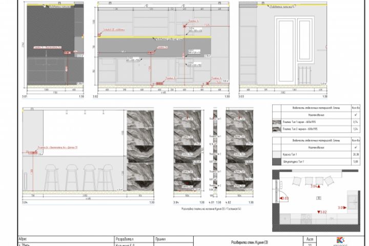Click the kitchen floor plan thumbnail

pos(316,200)
